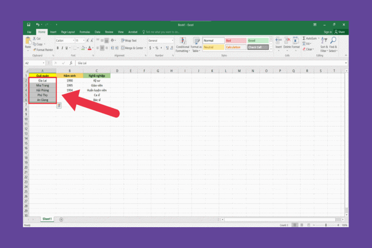
Task: Click the Share button
Action: [340, 32]
